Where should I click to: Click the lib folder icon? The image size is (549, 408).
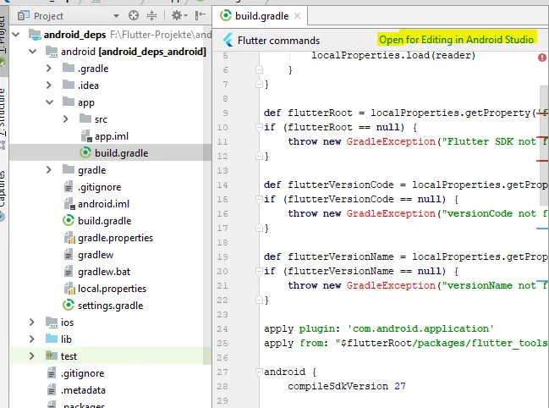(x=52, y=339)
